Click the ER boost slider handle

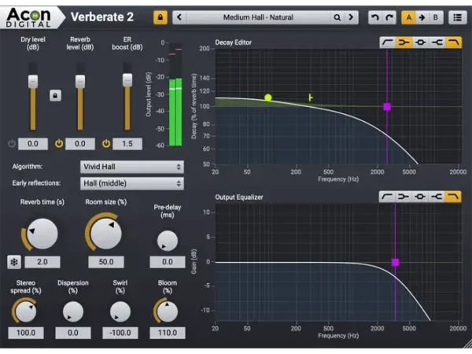[127, 79]
